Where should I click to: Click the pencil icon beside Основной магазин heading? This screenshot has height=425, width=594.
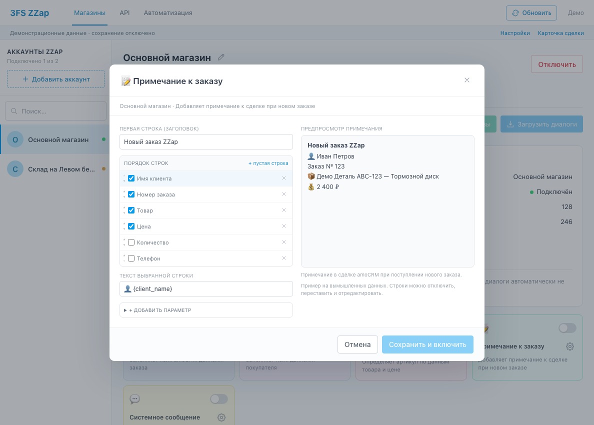coord(221,57)
